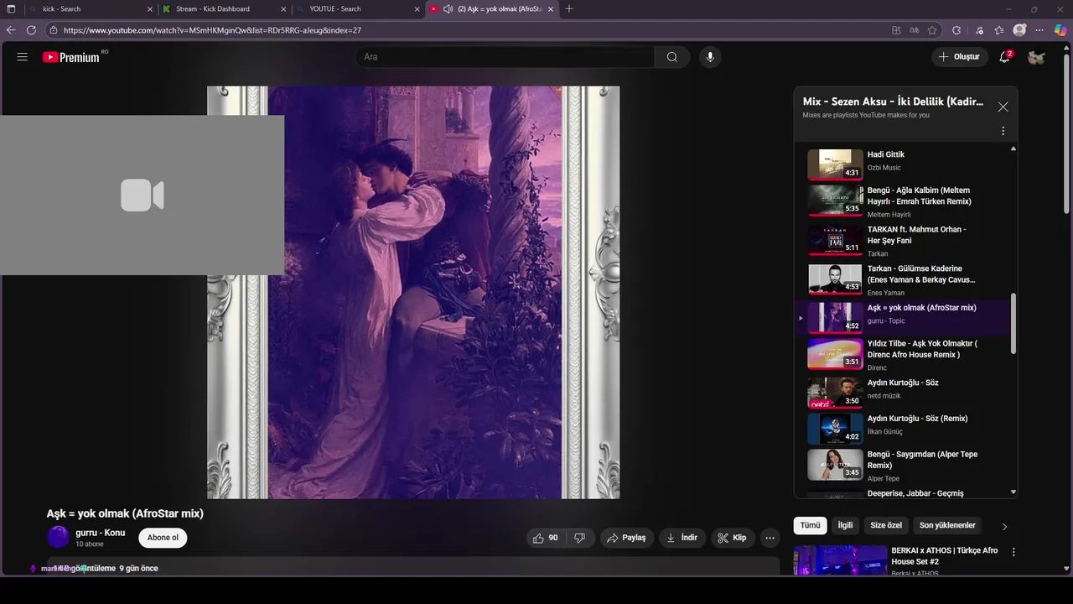Focus the Ara search field
1073x604 pixels.
click(505, 57)
